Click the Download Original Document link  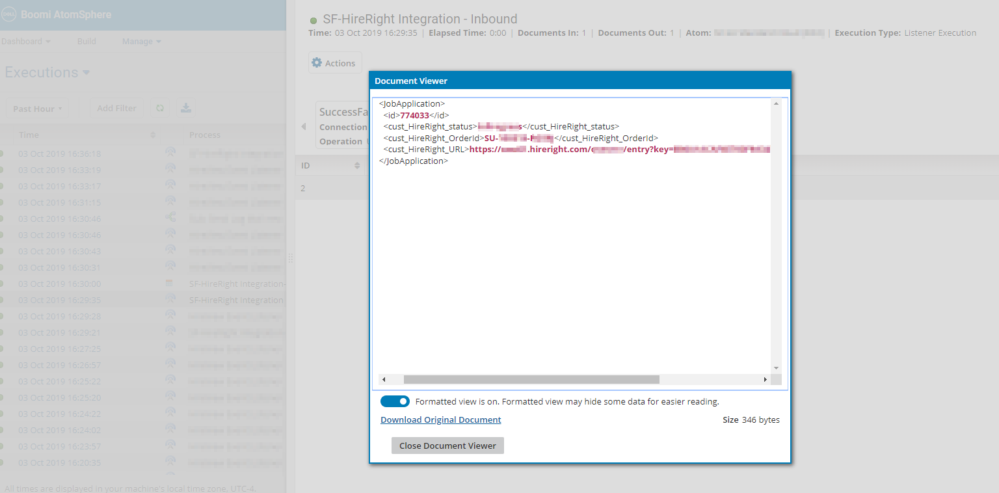pyautogui.click(x=441, y=420)
